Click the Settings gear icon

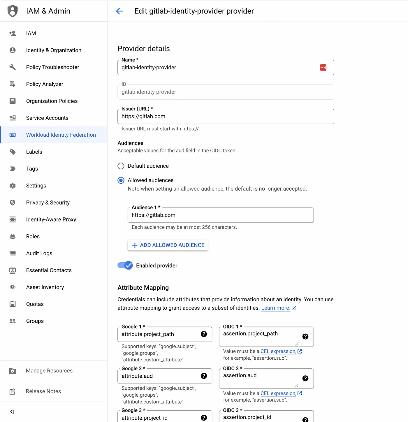pos(13,185)
